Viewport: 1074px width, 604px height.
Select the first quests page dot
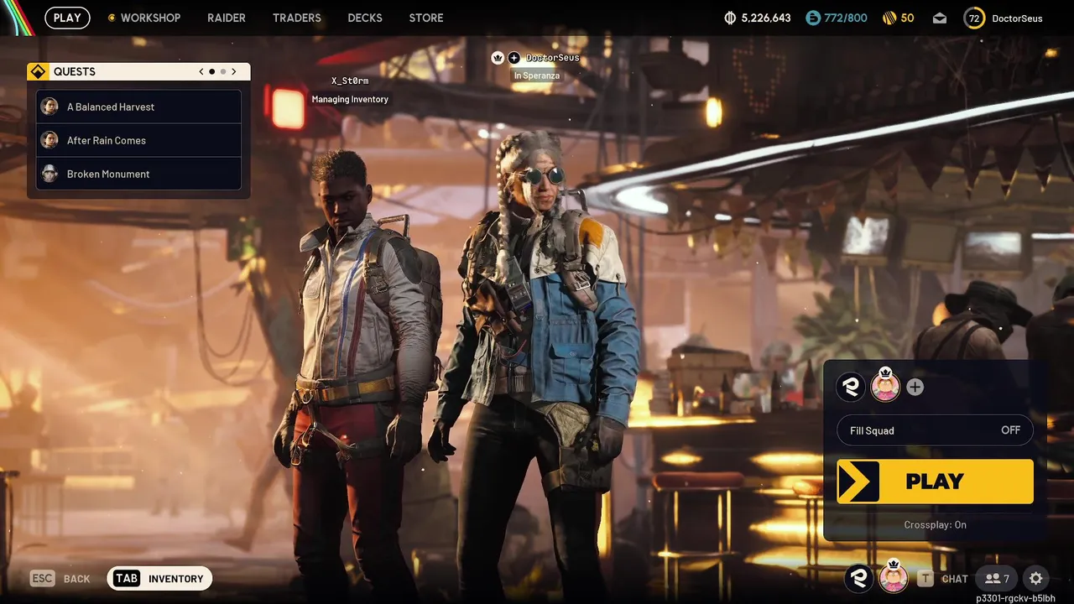[x=211, y=71]
